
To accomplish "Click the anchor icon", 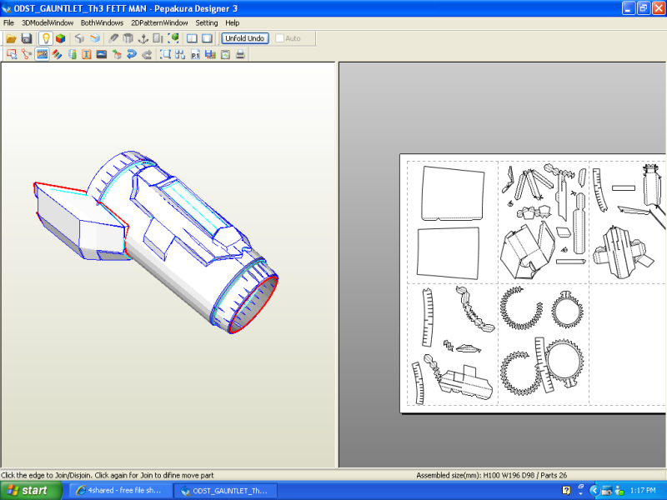I will [143, 38].
